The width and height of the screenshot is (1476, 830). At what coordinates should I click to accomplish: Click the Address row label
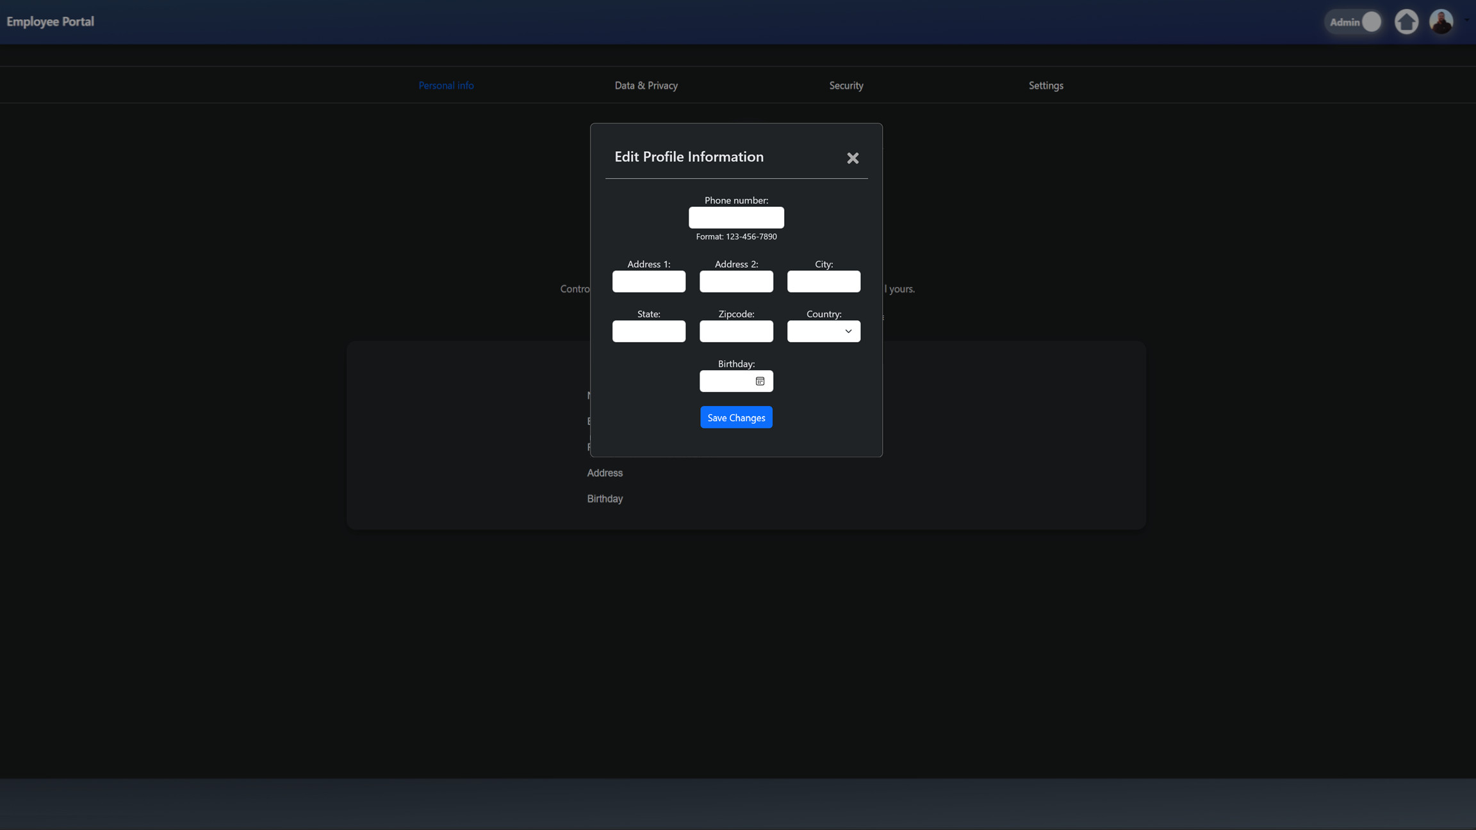coord(605,473)
